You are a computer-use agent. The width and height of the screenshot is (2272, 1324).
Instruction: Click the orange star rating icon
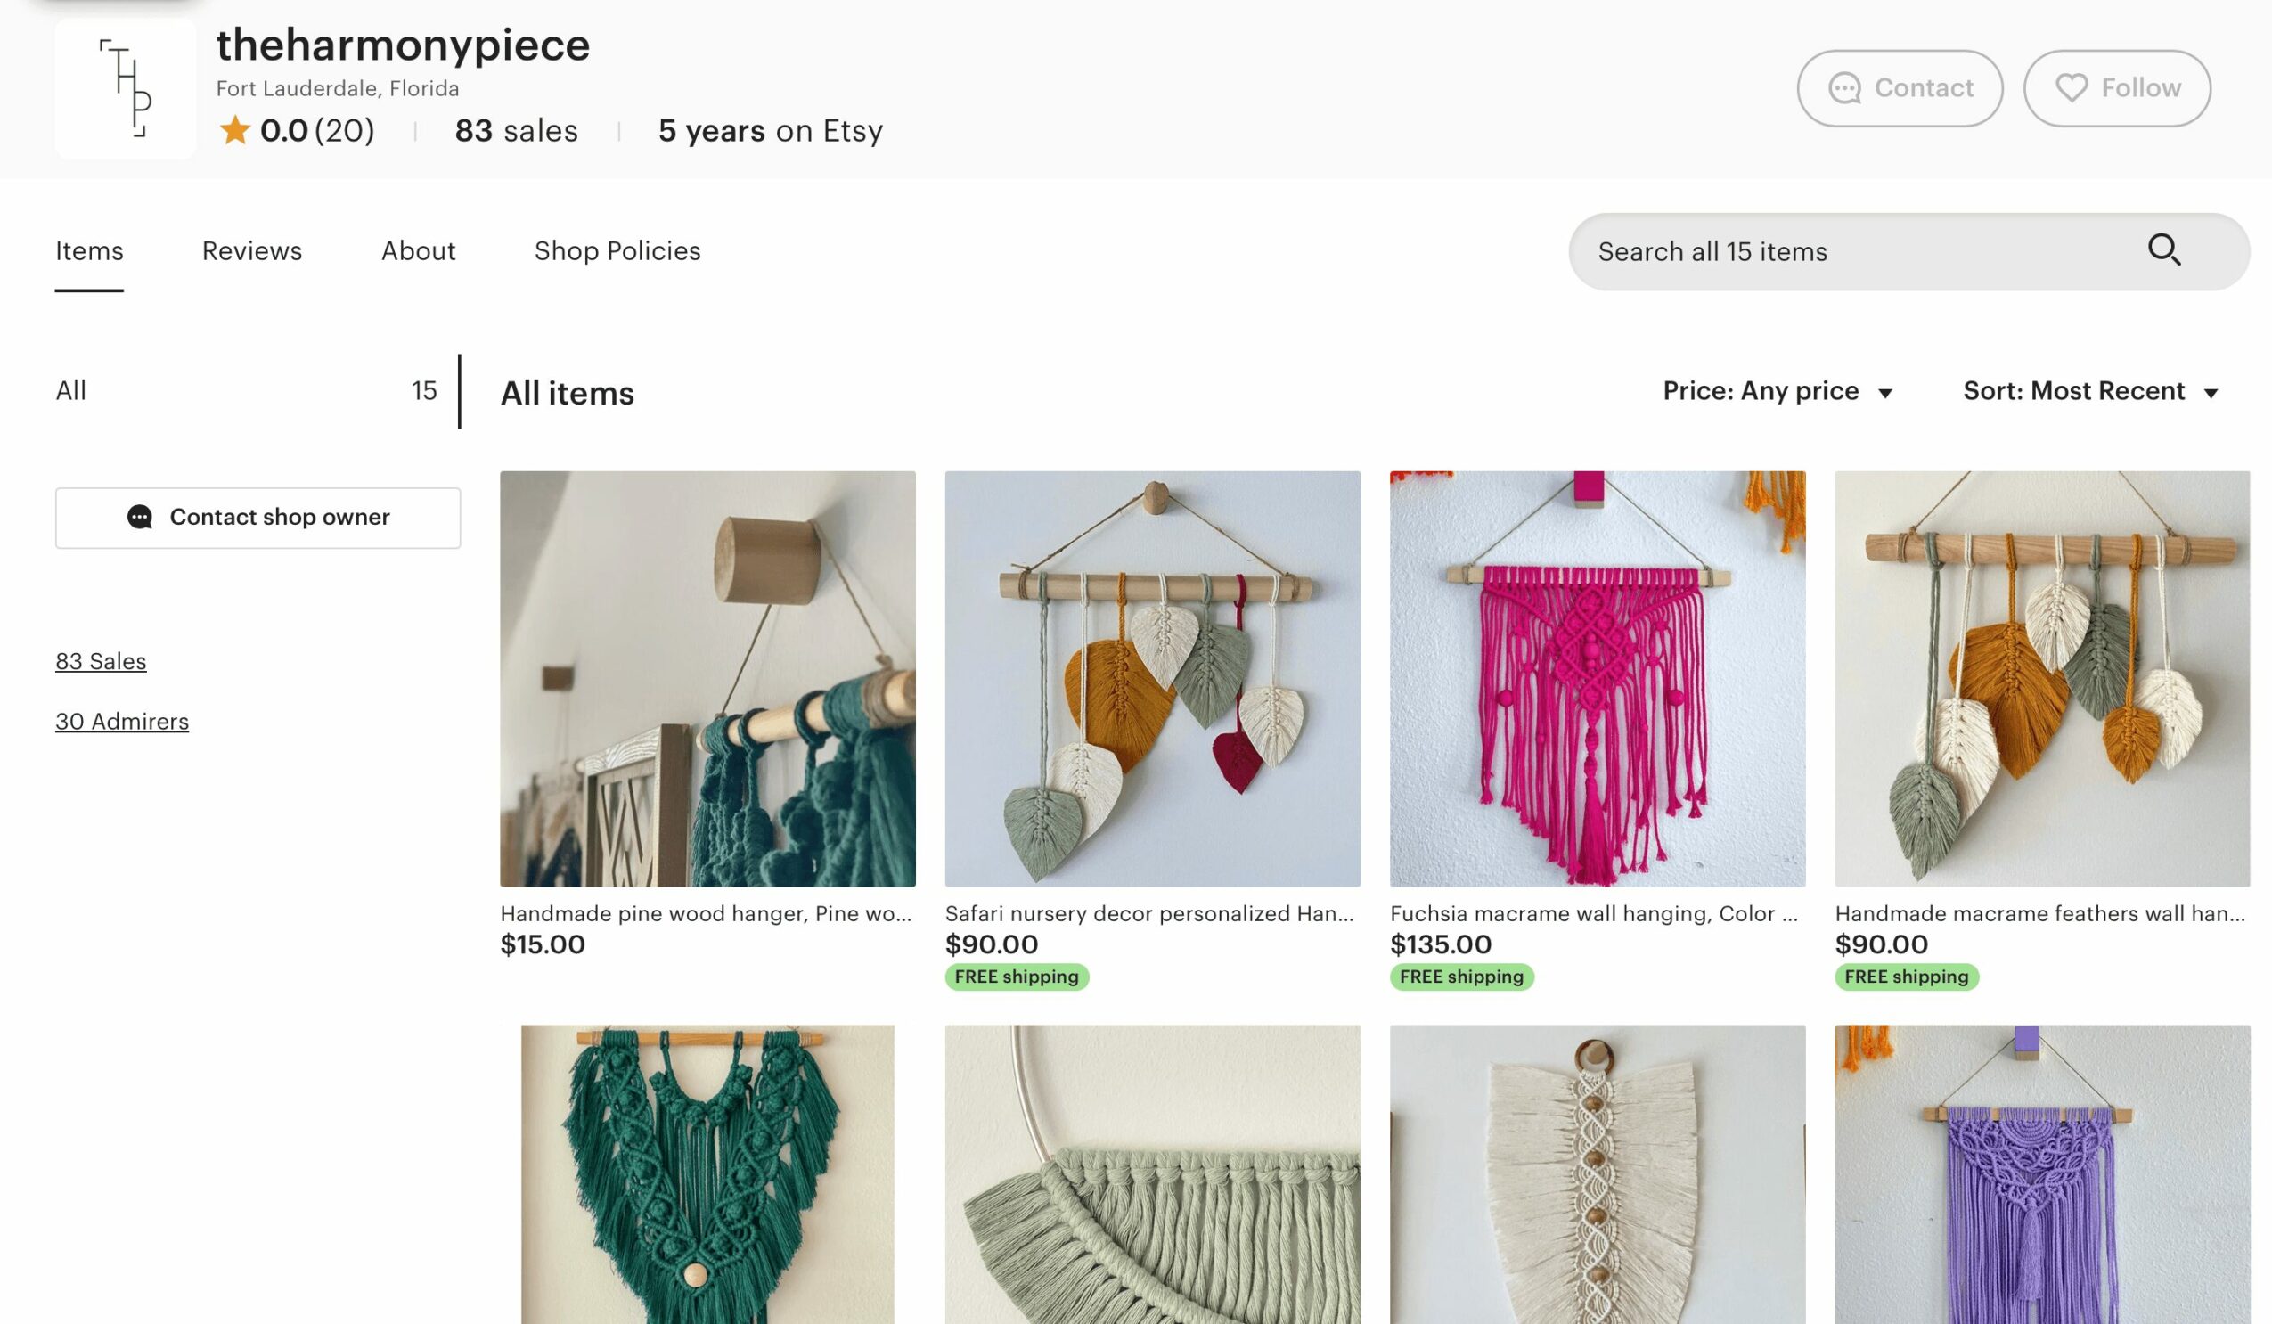pyautogui.click(x=234, y=131)
